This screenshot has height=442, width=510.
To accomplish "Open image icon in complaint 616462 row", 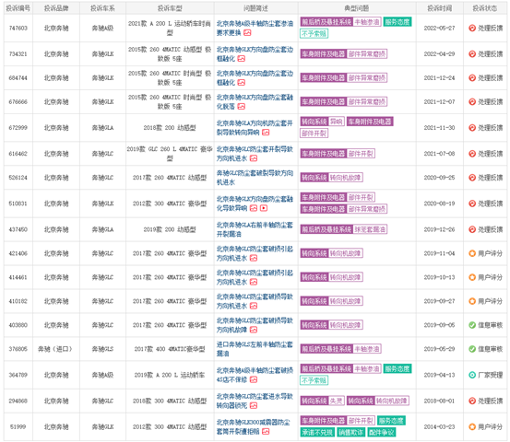I will coord(254,158).
